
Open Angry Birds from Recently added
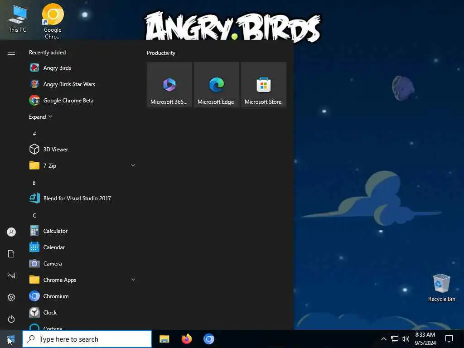83,68
